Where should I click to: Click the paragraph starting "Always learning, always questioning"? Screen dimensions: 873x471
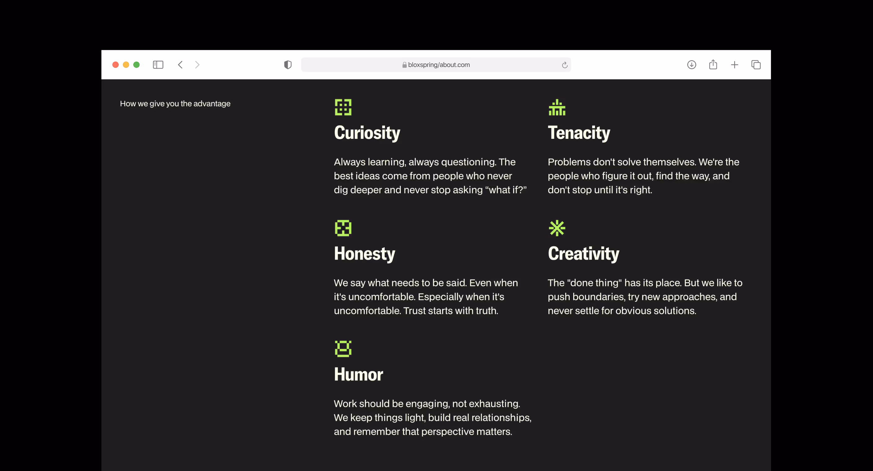430,176
